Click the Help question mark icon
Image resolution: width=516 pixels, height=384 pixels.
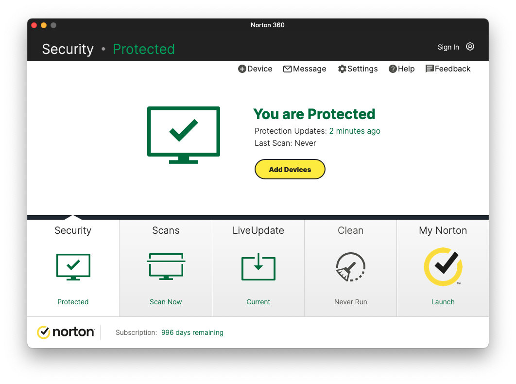(x=393, y=69)
